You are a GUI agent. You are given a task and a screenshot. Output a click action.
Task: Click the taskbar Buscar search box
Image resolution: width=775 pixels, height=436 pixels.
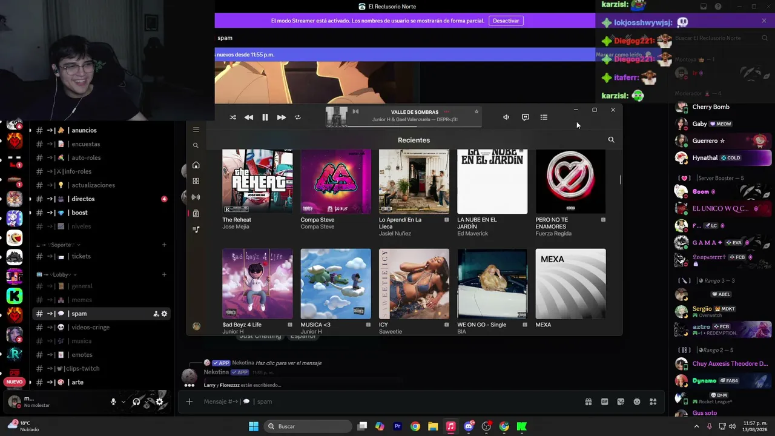coord(308,426)
